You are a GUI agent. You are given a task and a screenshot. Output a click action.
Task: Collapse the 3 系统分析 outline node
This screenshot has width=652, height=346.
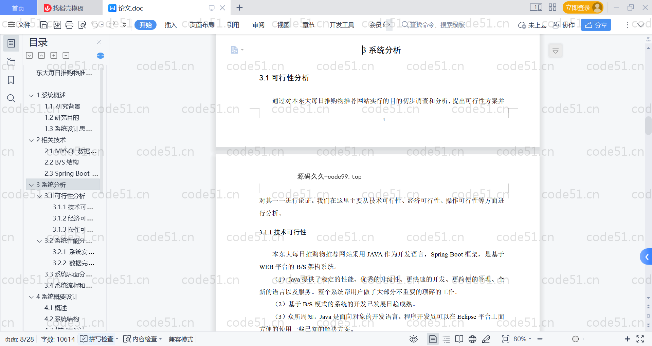pos(31,185)
